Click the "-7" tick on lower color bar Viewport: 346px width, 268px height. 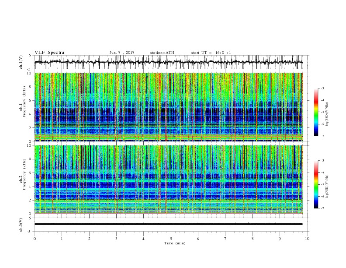[322, 208]
